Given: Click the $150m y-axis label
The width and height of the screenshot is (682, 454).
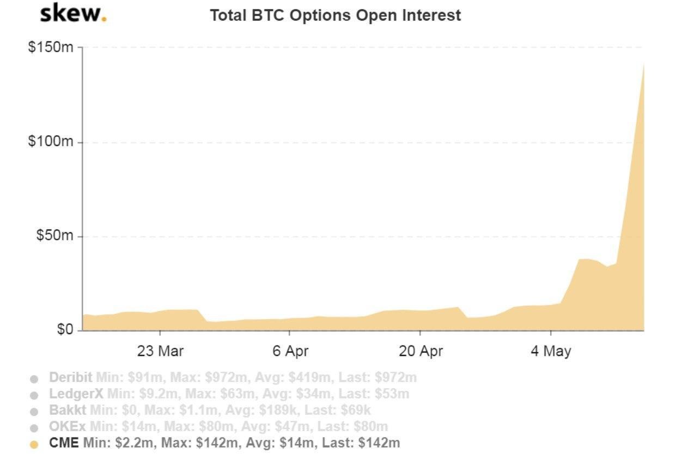Looking at the screenshot, I should tap(51, 47).
